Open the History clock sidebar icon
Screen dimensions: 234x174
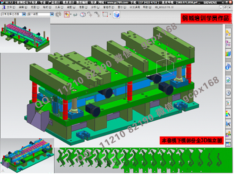pyautogui.click(x=228, y=93)
